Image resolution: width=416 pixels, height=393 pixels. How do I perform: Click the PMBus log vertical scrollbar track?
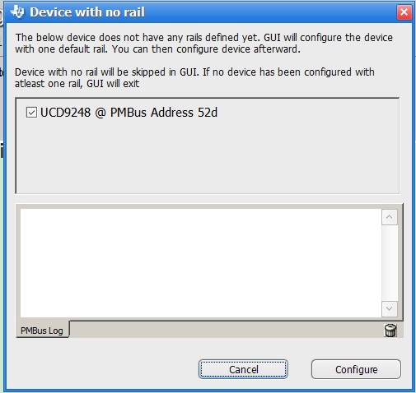point(389,263)
